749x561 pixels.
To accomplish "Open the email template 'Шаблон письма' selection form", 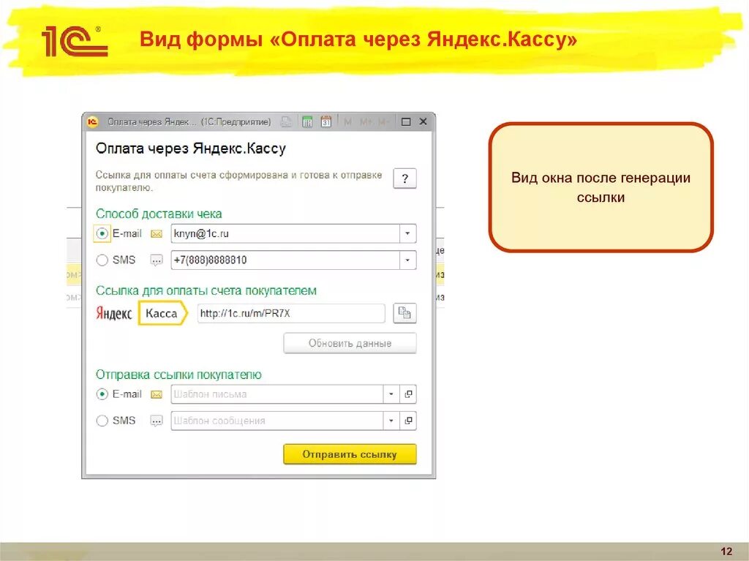I will coord(408,394).
